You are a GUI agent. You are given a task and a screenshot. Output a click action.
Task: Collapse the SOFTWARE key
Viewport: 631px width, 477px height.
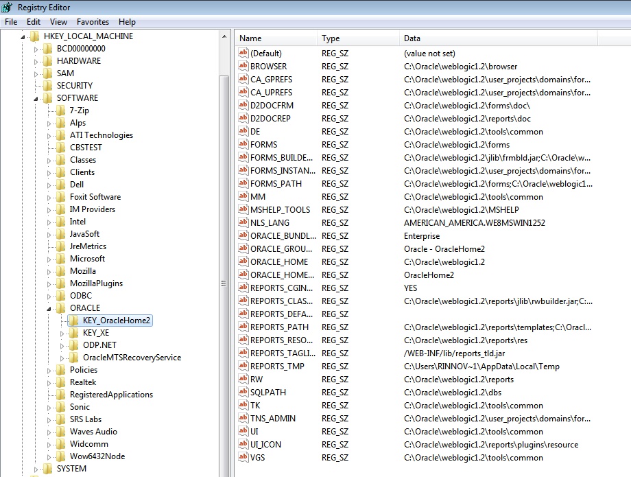point(36,99)
